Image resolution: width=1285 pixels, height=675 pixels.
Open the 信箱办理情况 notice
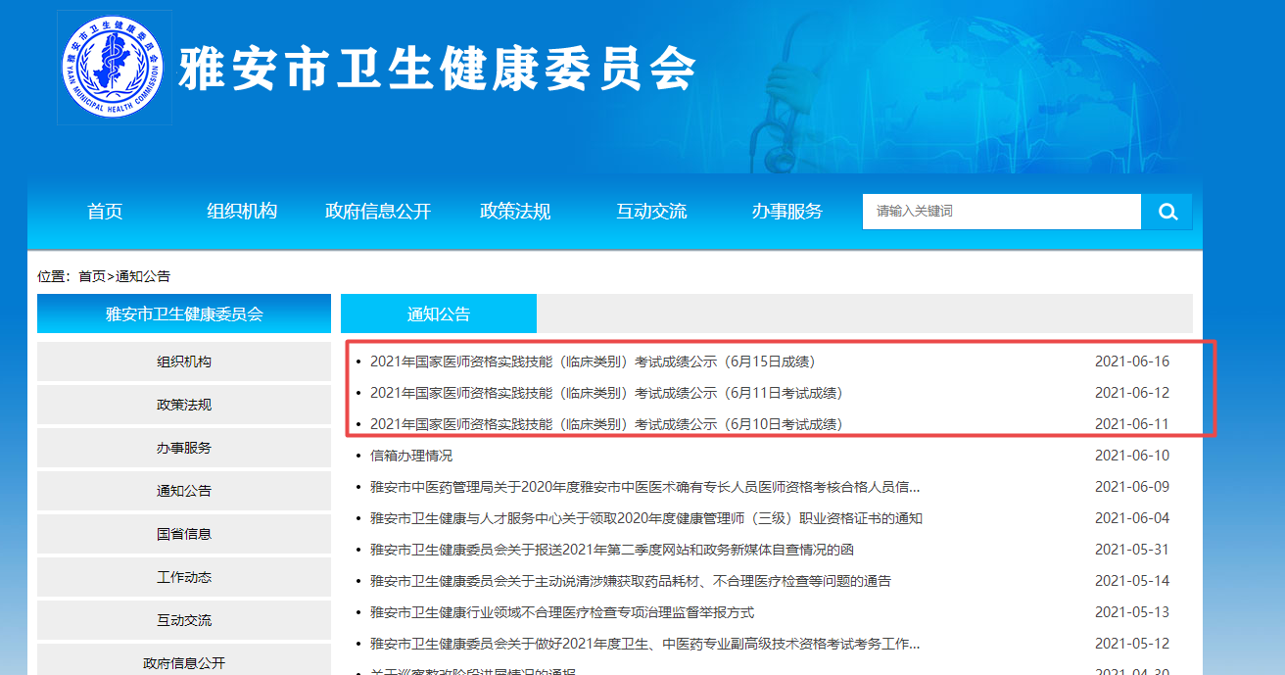[411, 456]
